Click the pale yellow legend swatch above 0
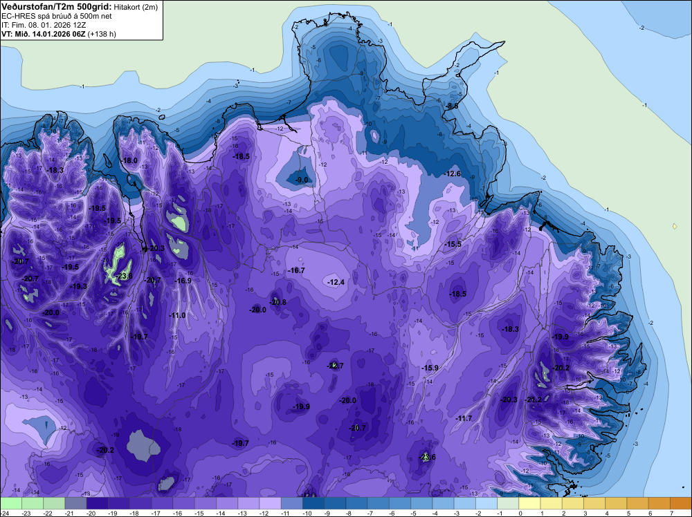692x517 pixels. 529,503
